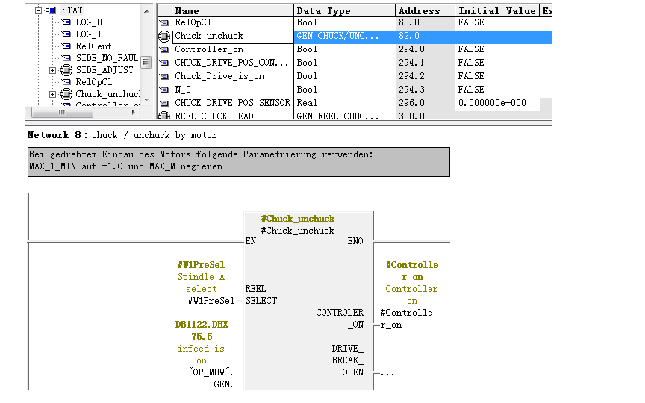The height and width of the screenshot is (403, 645).
Task: Click the tree vertical scrollbar thumb
Action: tap(146, 62)
